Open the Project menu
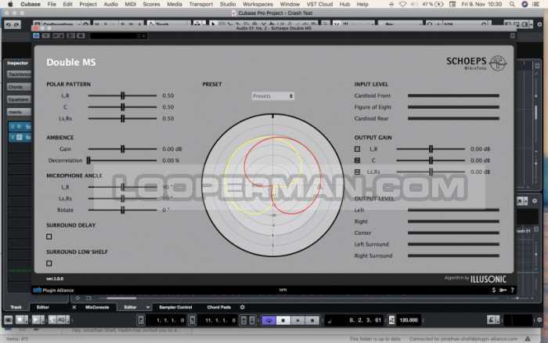This screenshot has width=548, height=343. 88,4
